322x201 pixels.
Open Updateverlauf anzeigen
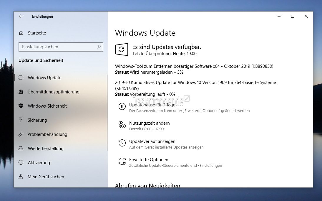[x=152, y=141]
